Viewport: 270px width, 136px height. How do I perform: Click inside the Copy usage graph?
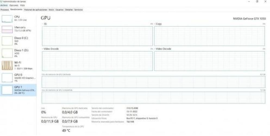pyautogui.click(x=209, y=36)
